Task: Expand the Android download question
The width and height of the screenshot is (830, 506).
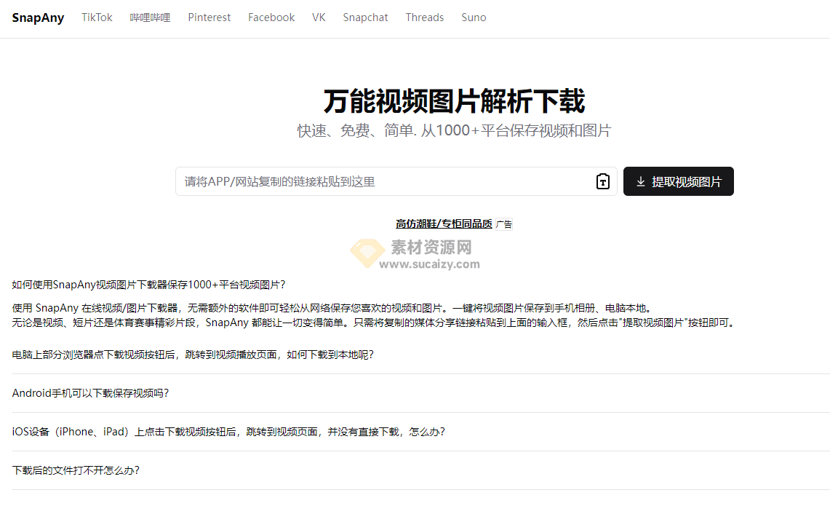Action: click(x=91, y=393)
